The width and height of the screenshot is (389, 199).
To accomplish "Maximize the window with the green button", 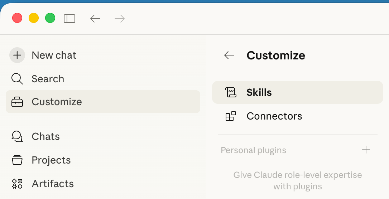I will pos(50,18).
